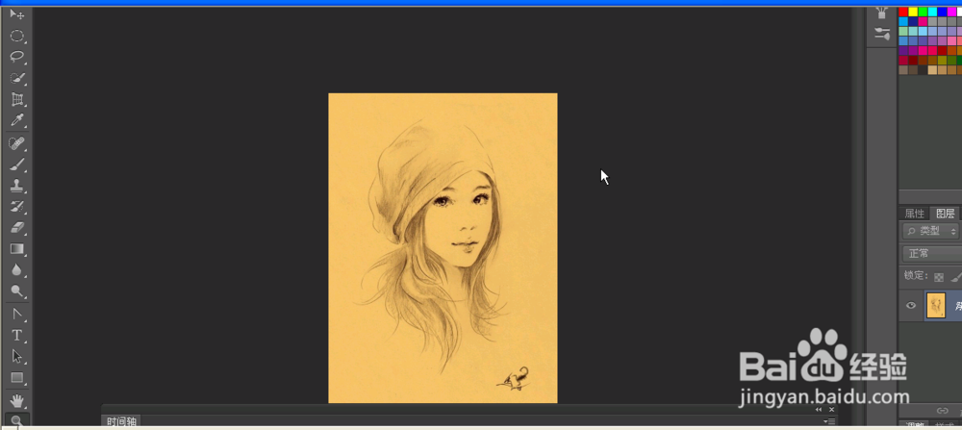This screenshot has height=430, width=962.
Task: Click the artist signature on canvas
Action: (x=514, y=378)
